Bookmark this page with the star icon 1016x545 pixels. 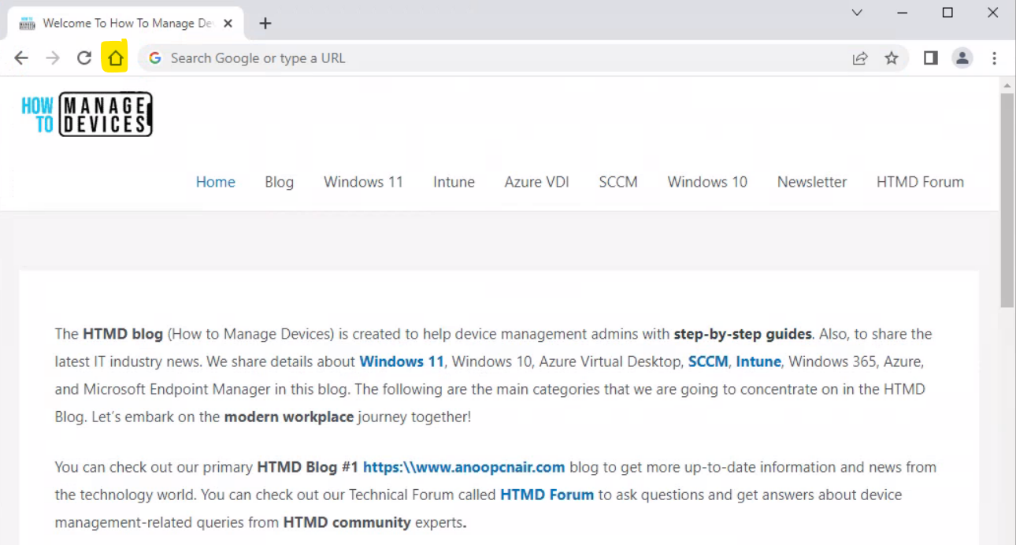tap(892, 58)
